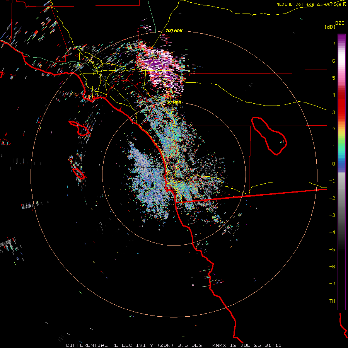The image size is (348, 348).
Task: Click the colorbar value -5 label
Action: point(332,249)
